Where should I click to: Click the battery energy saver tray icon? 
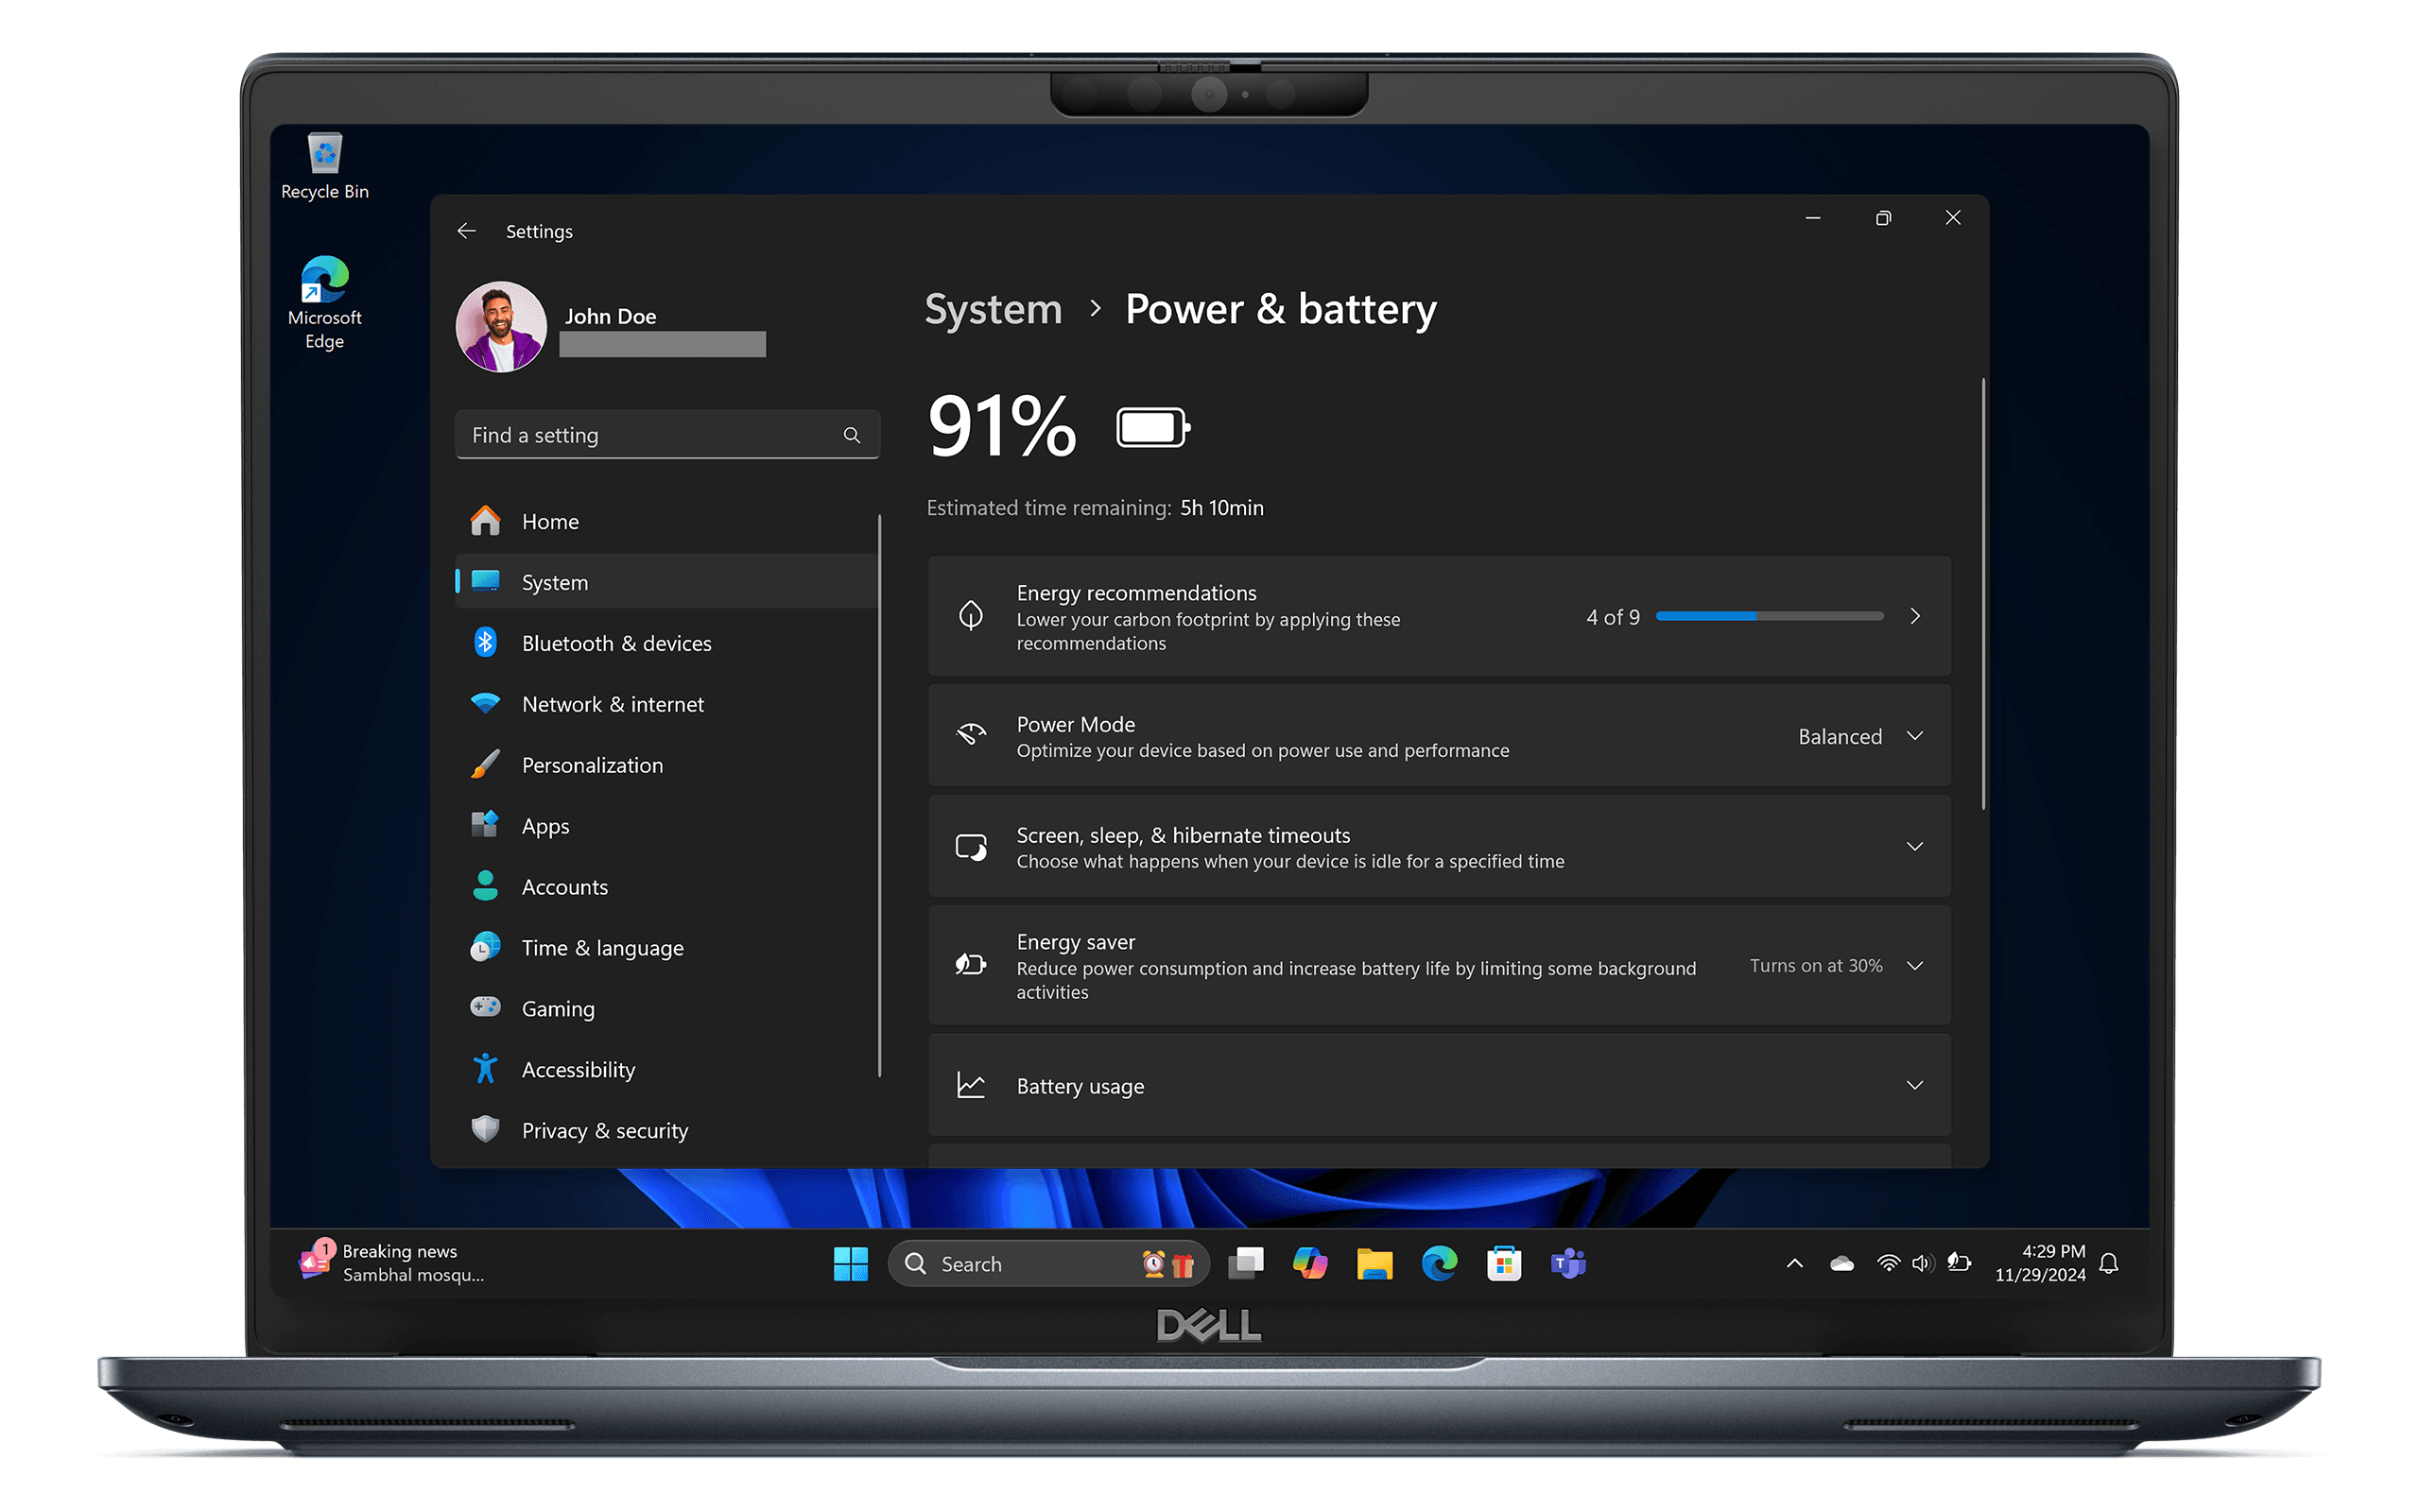pos(1958,1263)
